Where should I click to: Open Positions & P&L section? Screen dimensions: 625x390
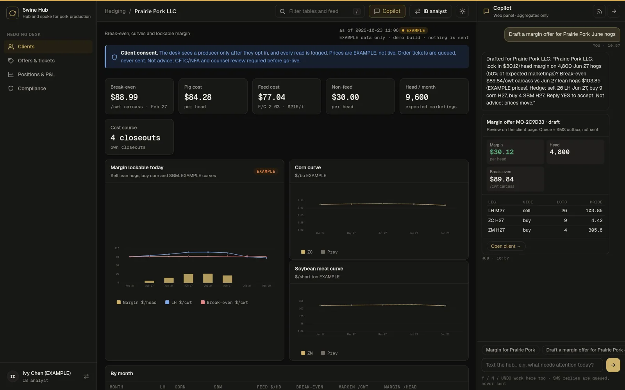pyautogui.click(x=48, y=74)
